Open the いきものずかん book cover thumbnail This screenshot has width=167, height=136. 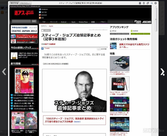coord(31,120)
